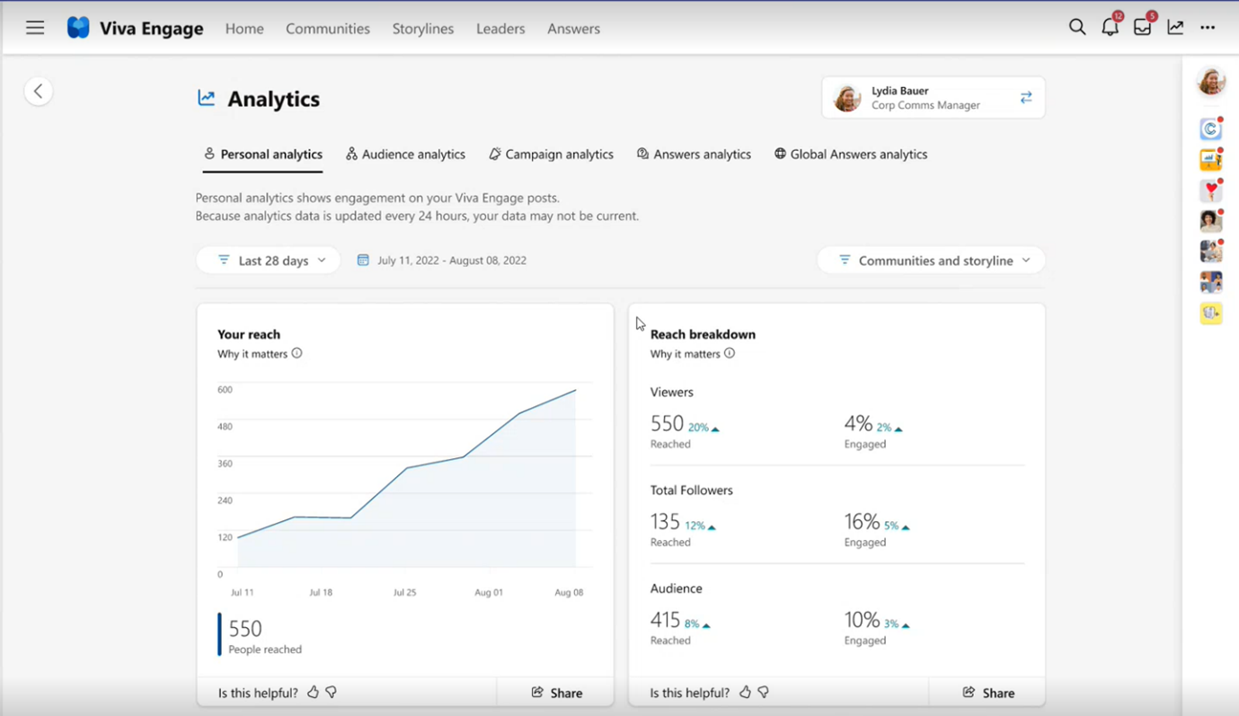Open the group photo icon in sidebar
The image size is (1239, 716).
point(1211,252)
